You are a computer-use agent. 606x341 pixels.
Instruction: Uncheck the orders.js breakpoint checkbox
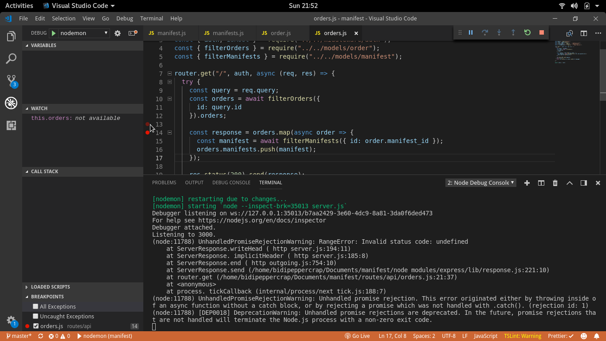click(x=36, y=326)
